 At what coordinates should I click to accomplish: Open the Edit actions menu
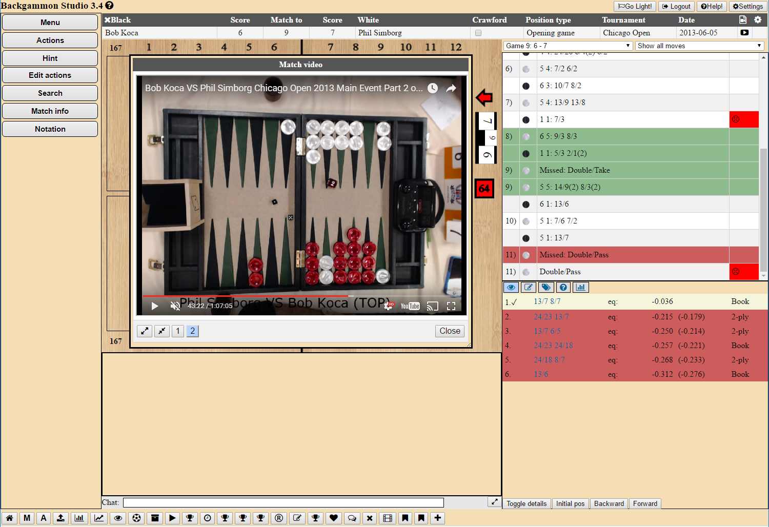point(50,75)
